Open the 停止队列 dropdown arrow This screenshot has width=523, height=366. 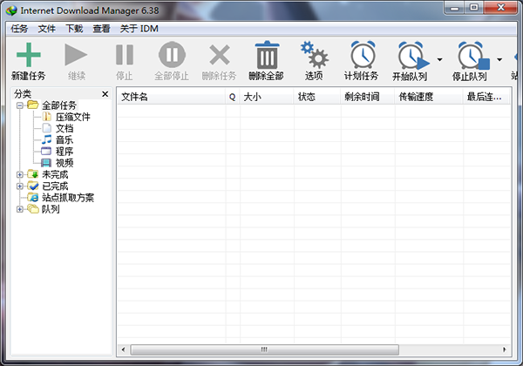coord(499,59)
